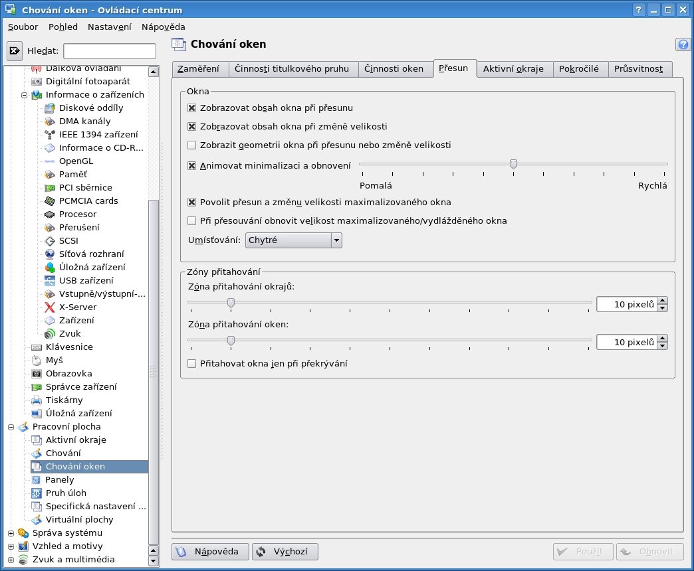Click the clear search field icon
This screenshot has width=694, height=571.
coord(14,51)
